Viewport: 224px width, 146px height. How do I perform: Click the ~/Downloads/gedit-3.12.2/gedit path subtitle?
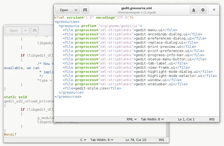pyautogui.click(x=136, y=12)
